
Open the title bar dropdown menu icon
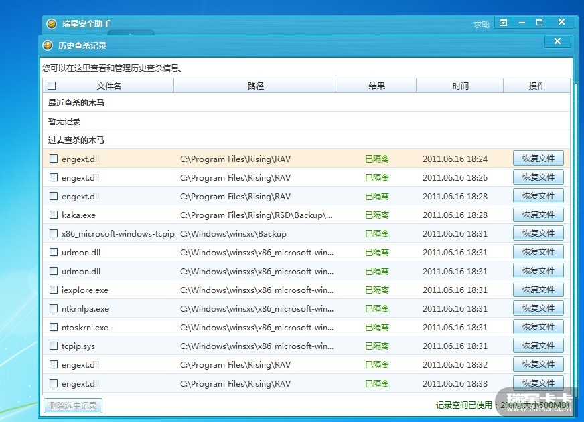tap(504, 23)
